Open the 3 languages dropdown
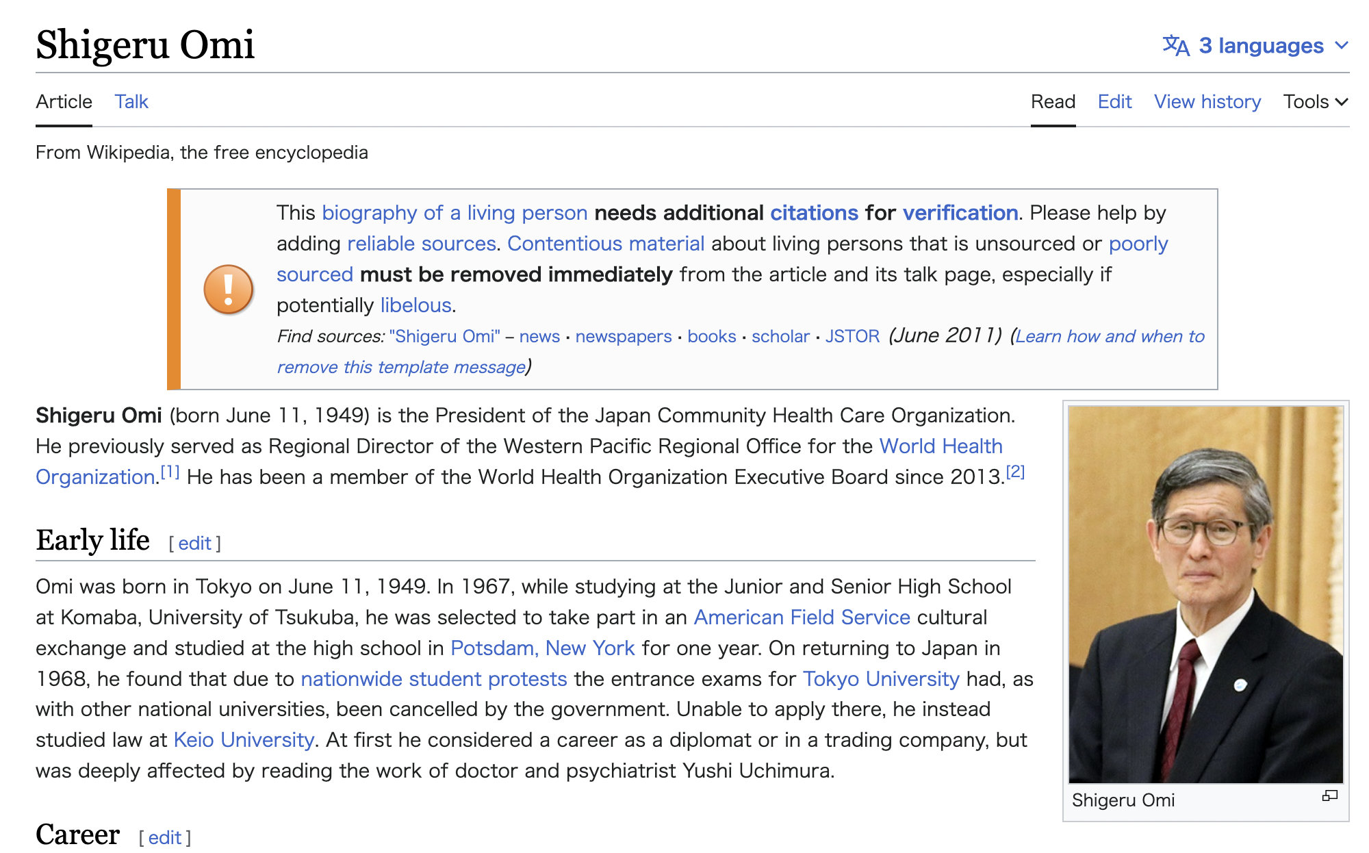1369x853 pixels. point(1255,46)
